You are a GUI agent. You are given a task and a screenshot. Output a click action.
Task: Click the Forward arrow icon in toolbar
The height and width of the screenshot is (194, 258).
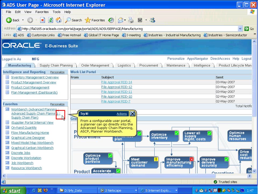point(30,20)
